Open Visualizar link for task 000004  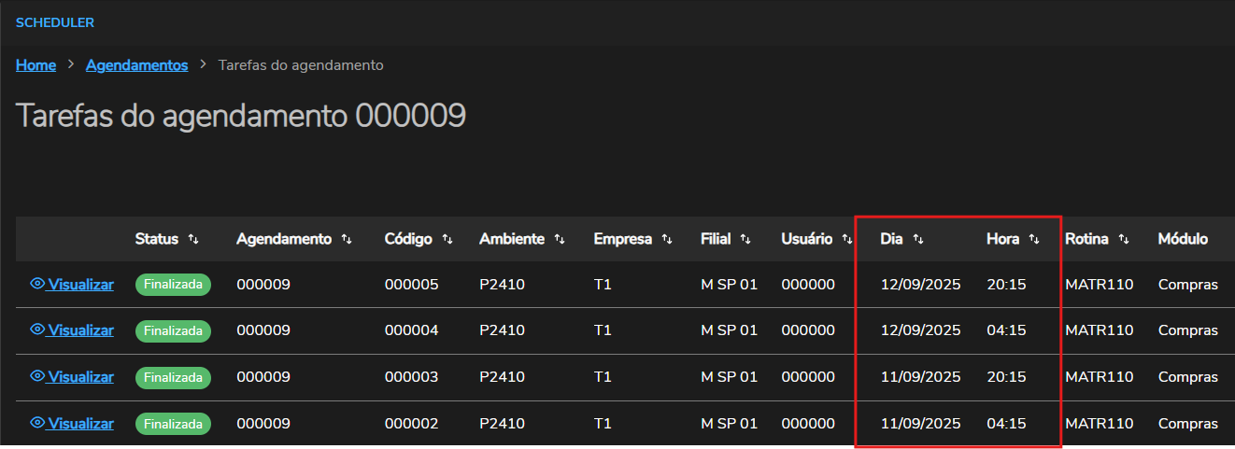(80, 330)
